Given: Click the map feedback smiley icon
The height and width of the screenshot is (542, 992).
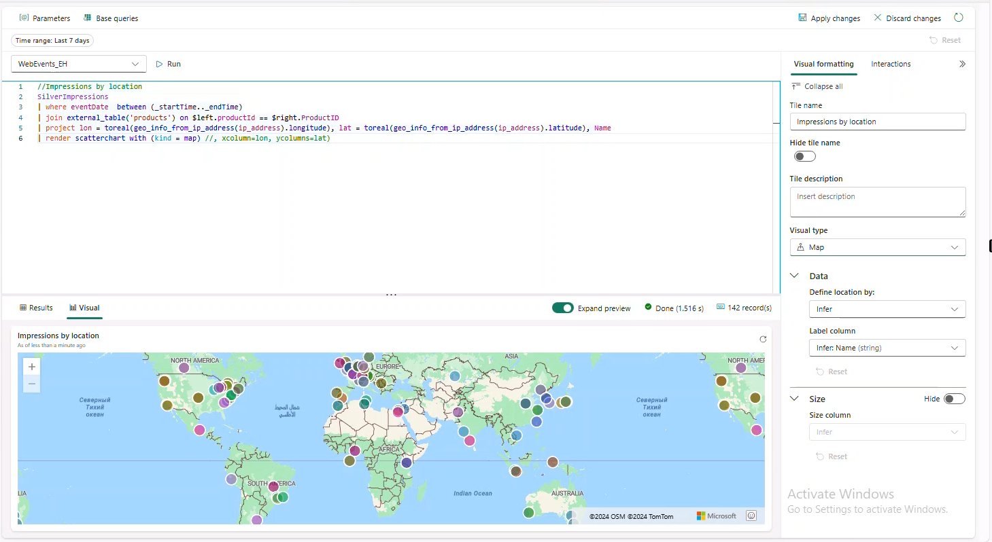Looking at the screenshot, I should [751, 516].
